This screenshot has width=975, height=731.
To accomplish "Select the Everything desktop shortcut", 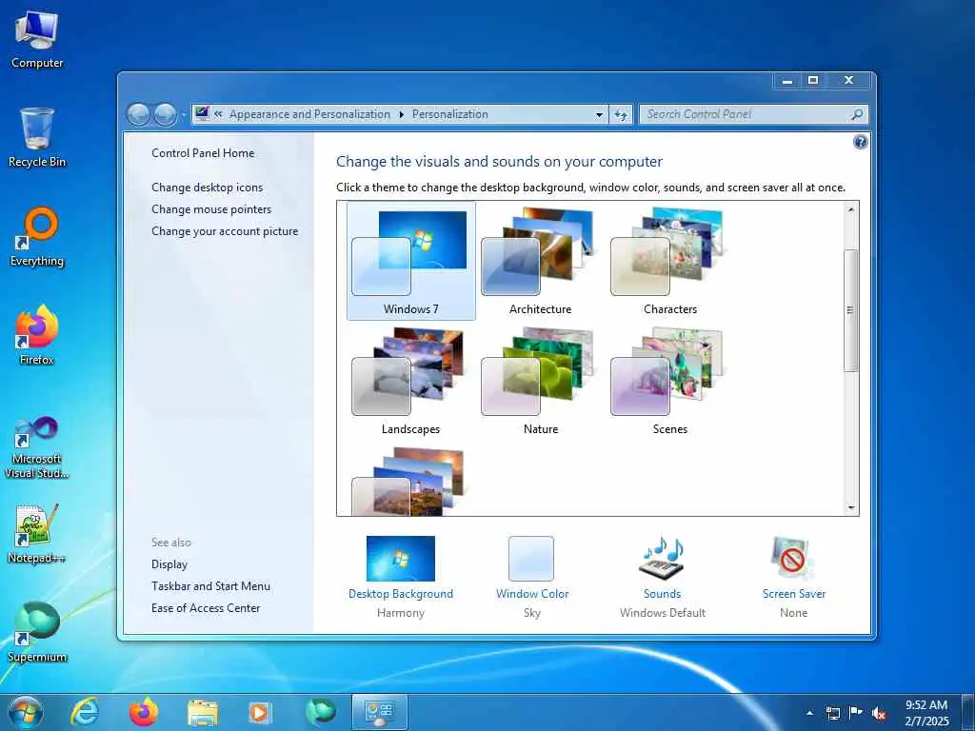I will 37,237.
